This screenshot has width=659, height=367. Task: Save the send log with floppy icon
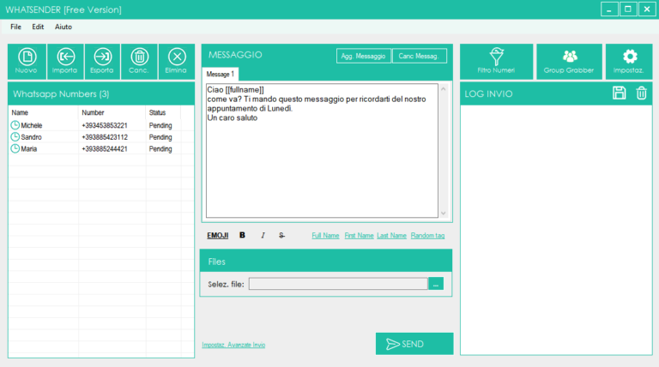coord(619,93)
